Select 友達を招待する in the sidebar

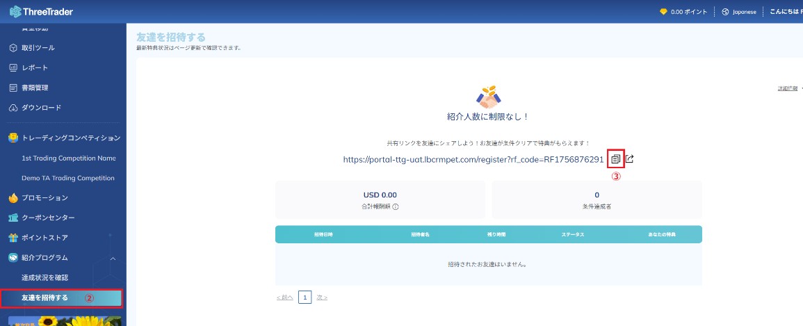coord(61,298)
